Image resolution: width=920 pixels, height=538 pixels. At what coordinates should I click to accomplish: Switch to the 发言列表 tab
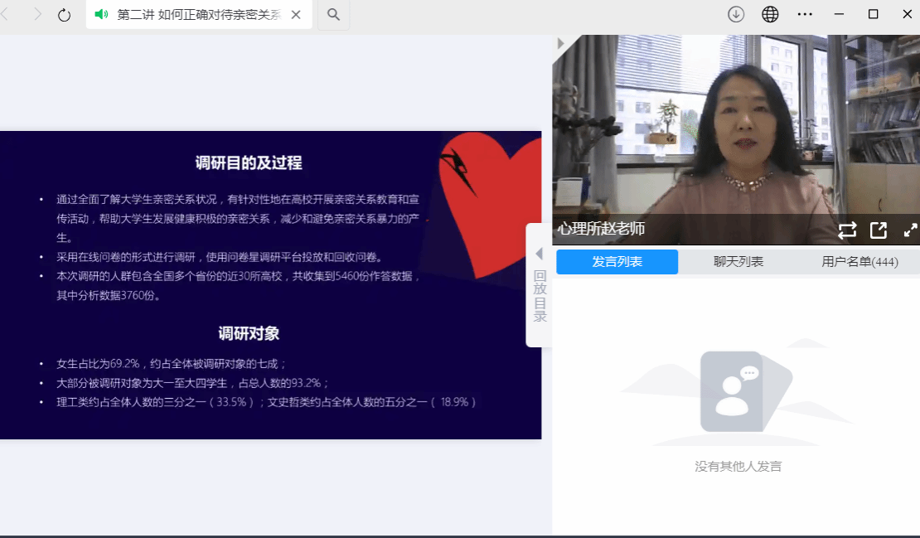coord(617,262)
